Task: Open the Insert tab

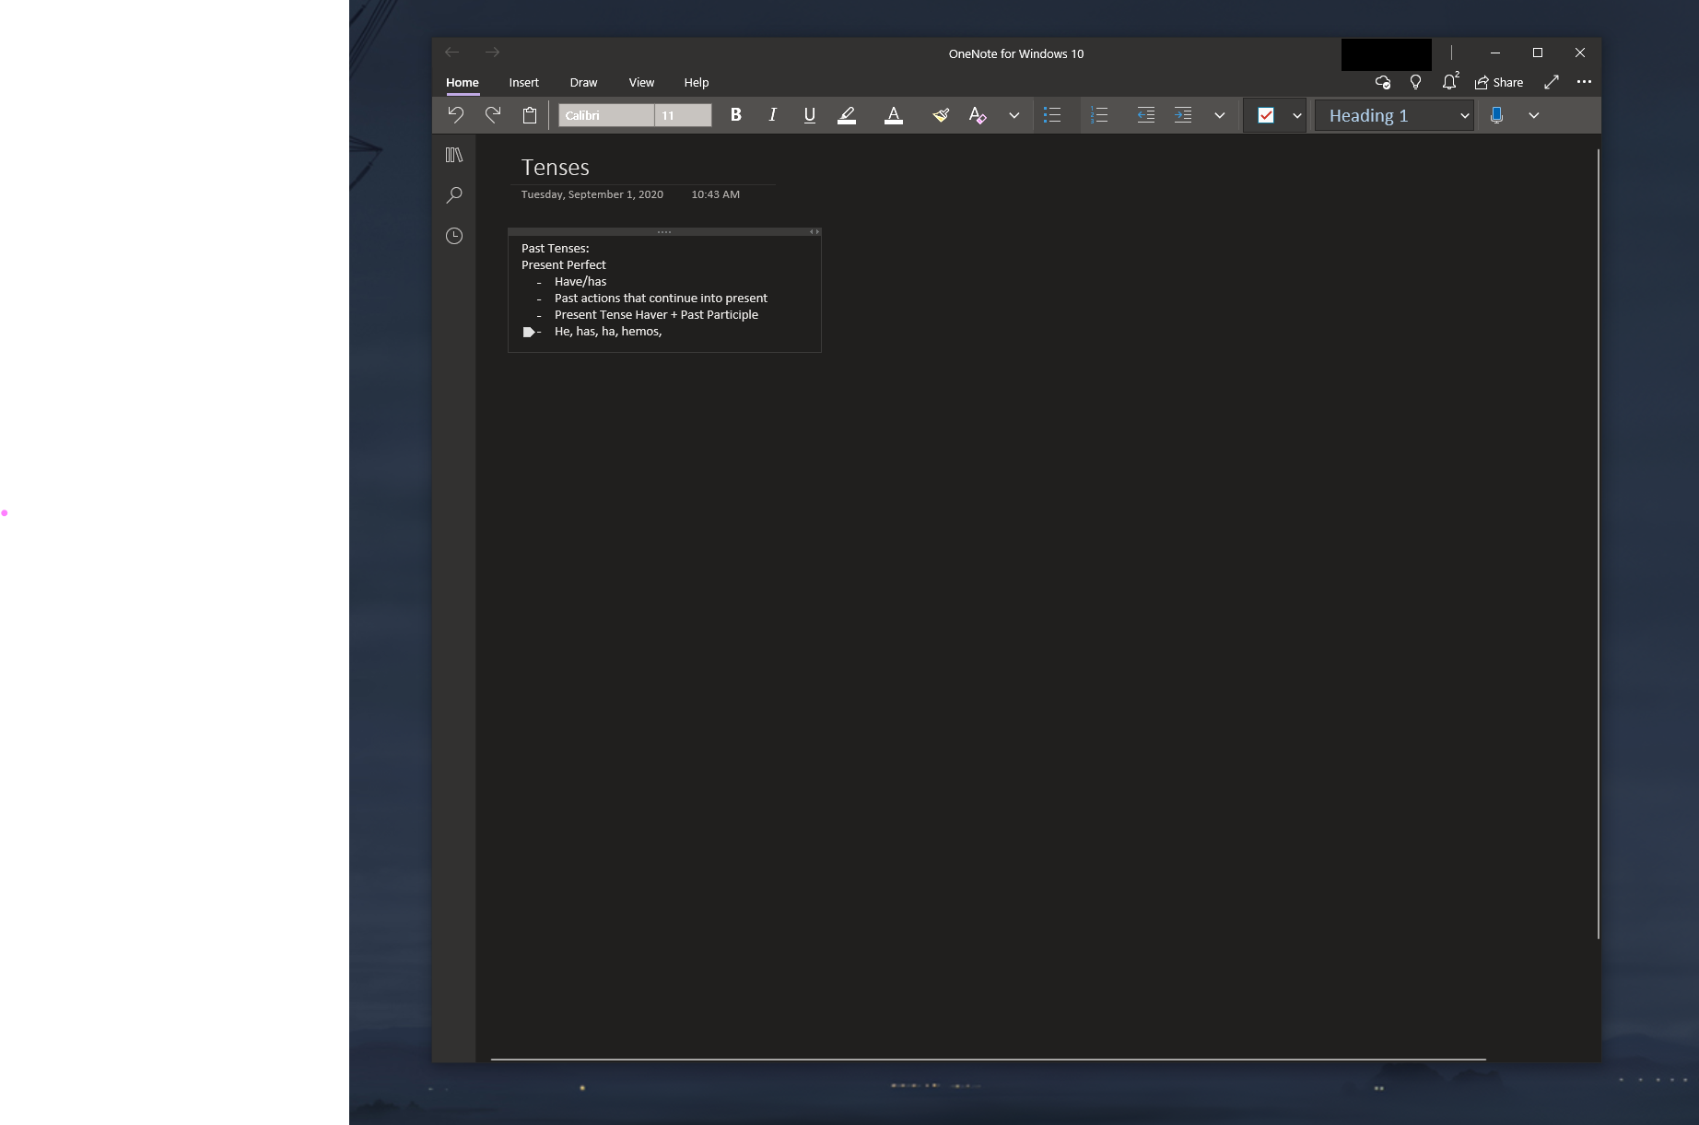Action: [524, 83]
